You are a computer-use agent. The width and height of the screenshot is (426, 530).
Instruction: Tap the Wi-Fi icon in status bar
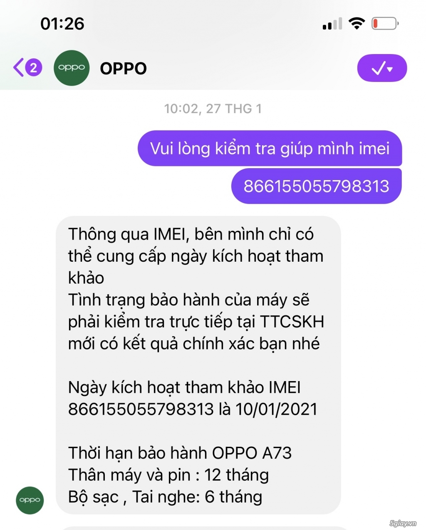coord(357,24)
